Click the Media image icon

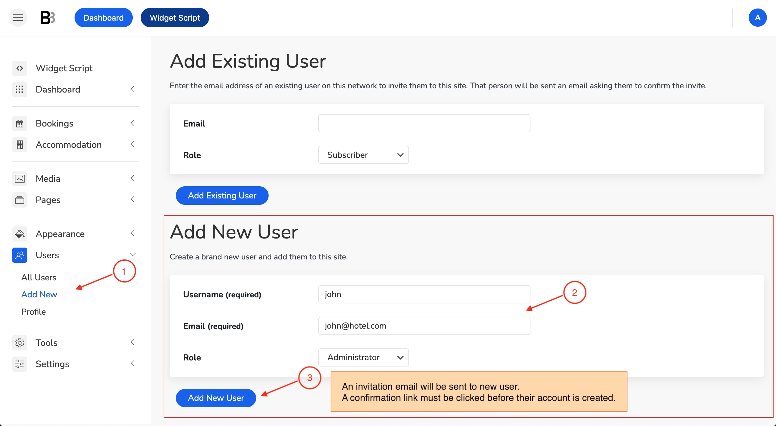20,179
